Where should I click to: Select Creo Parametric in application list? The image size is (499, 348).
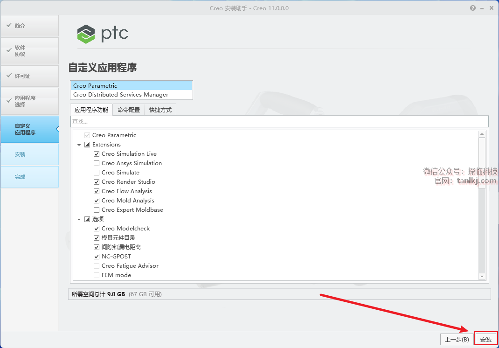click(131, 86)
